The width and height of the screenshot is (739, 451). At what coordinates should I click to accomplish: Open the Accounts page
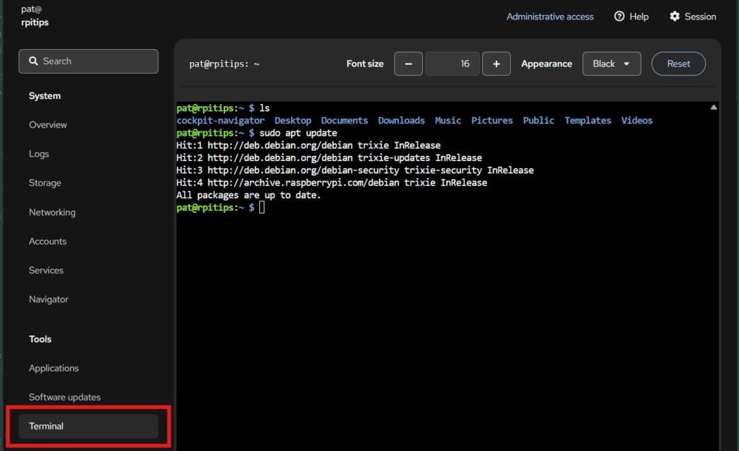point(48,241)
